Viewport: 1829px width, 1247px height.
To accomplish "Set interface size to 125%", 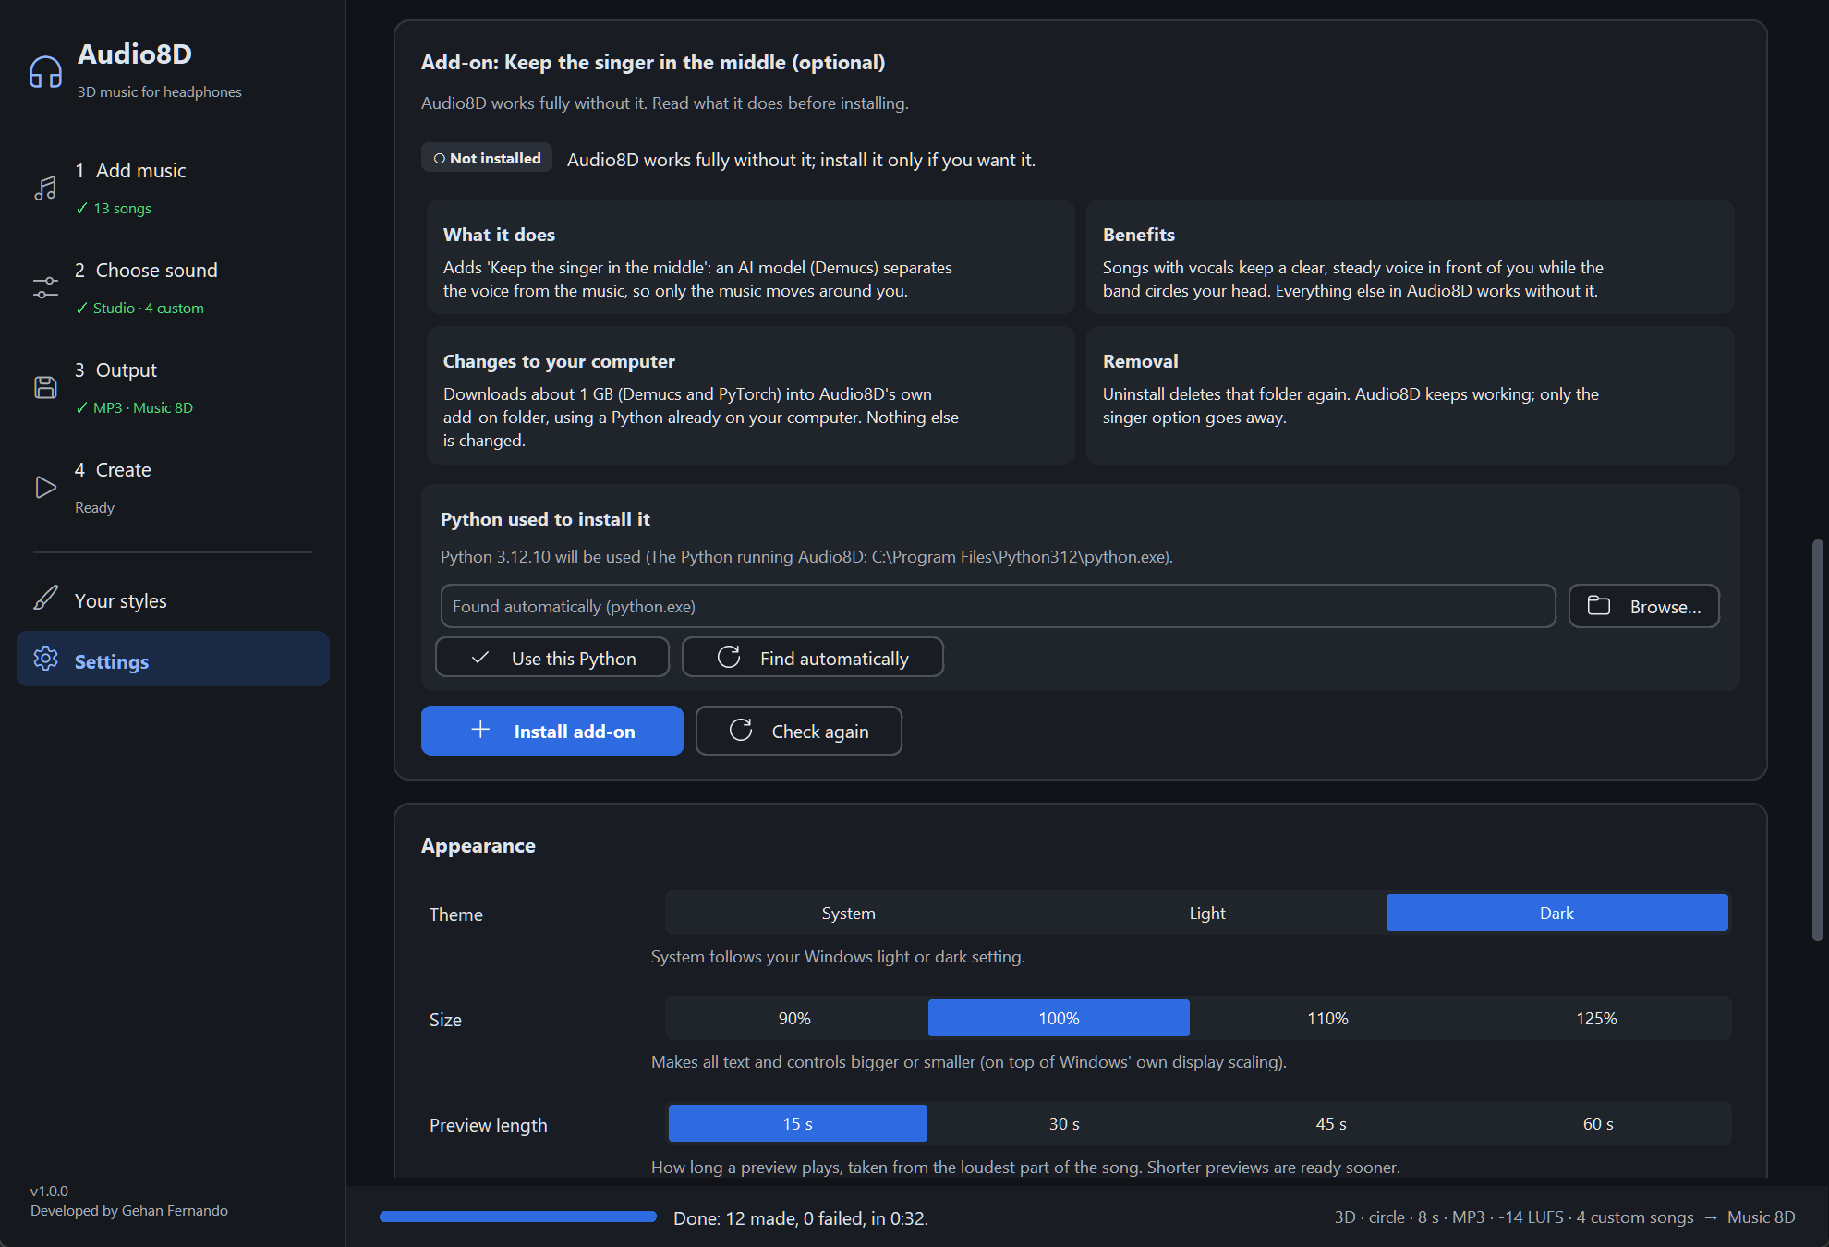I will (x=1596, y=1018).
